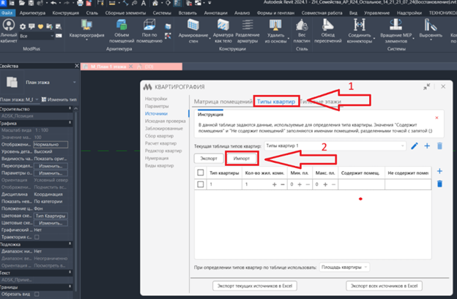
Task: Click the ModPlus chat bubble icon
Action: (x=31, y=26)
